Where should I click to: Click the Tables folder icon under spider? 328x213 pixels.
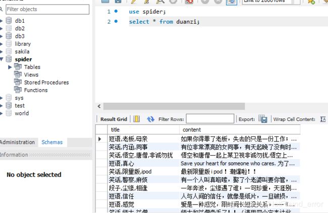pyautogui.click(x=18, y=67)
